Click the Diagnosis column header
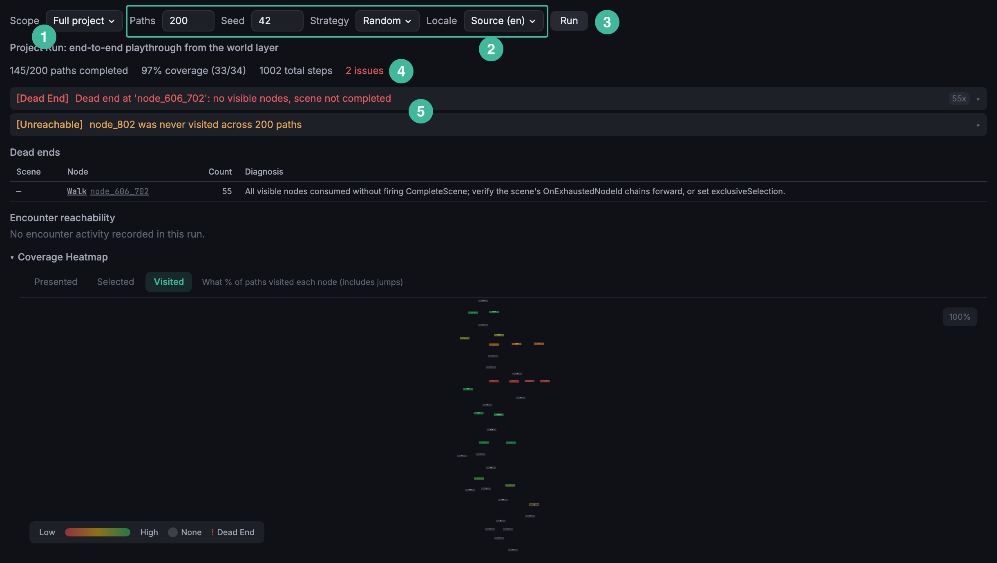Screen dimensions: 997x563 pos(264,172)
